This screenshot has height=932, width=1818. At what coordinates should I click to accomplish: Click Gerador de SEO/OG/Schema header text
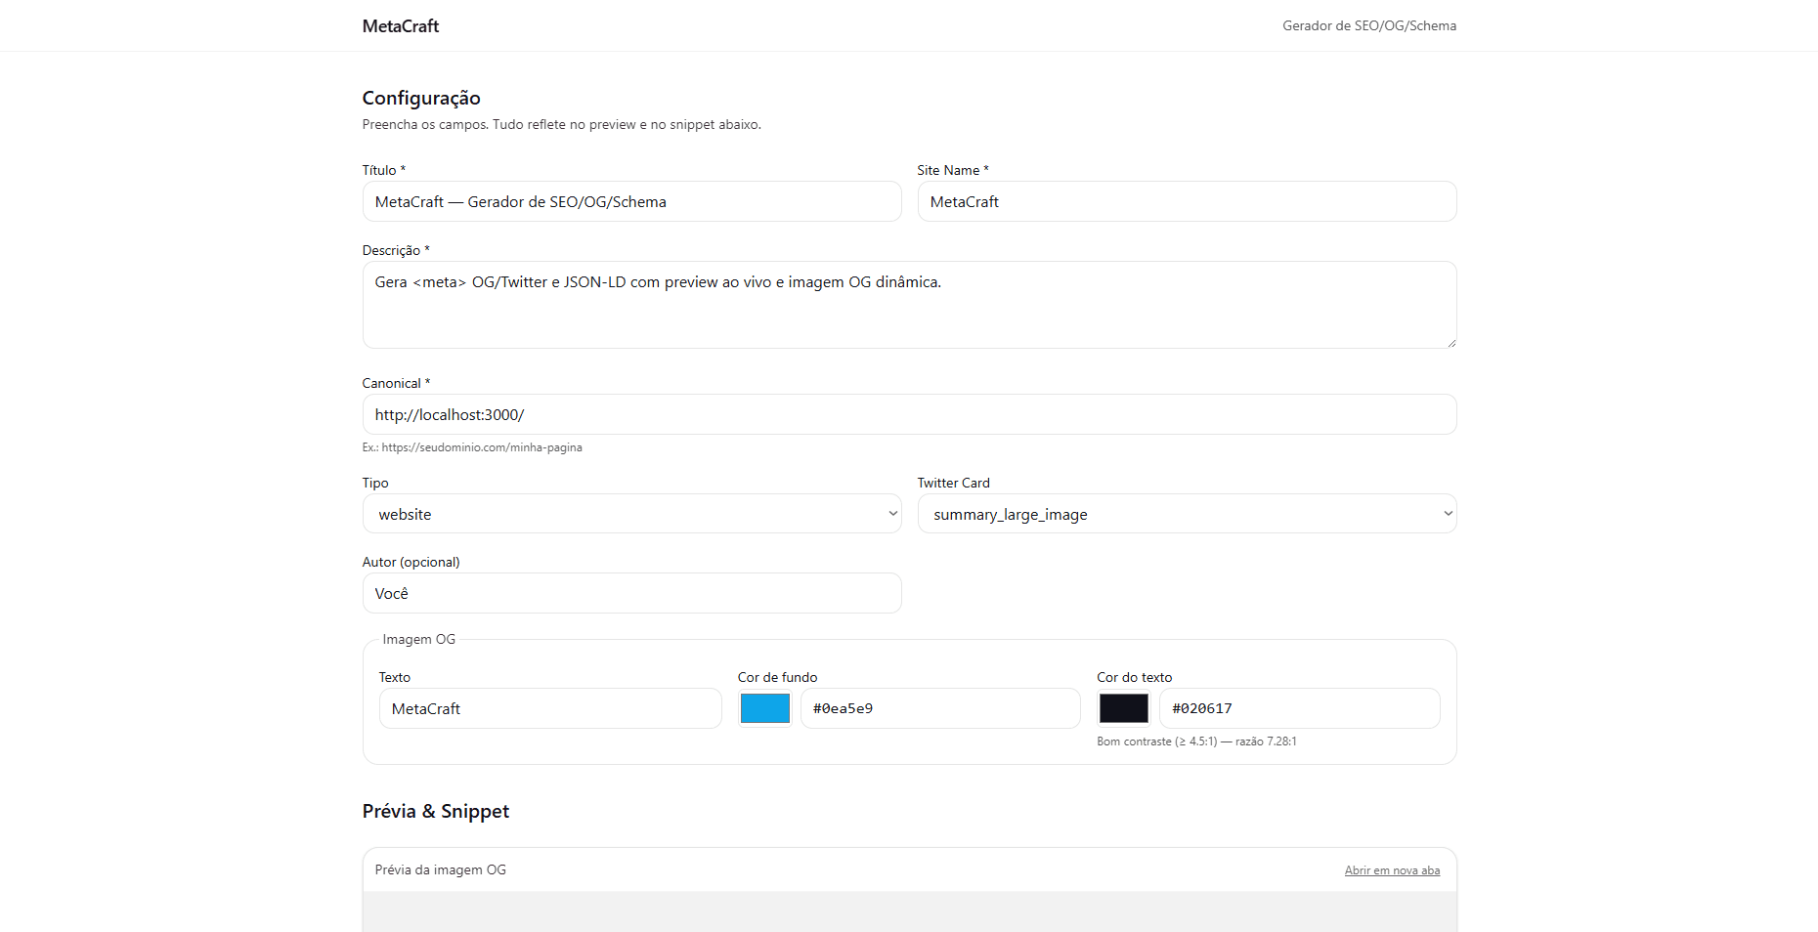1368,25
